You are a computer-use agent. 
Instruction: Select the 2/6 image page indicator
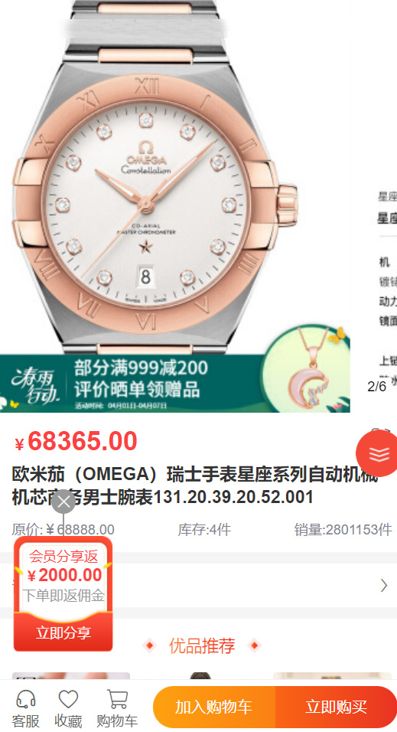point(377,387)
